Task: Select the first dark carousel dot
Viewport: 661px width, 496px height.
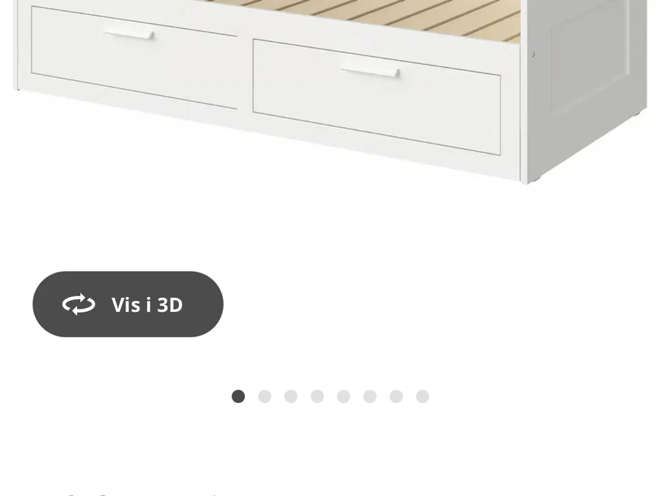Action: 238,396
